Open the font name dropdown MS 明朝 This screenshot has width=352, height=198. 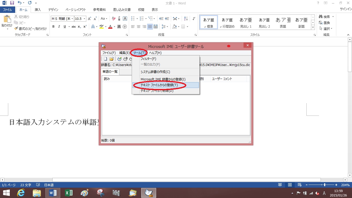73,19
